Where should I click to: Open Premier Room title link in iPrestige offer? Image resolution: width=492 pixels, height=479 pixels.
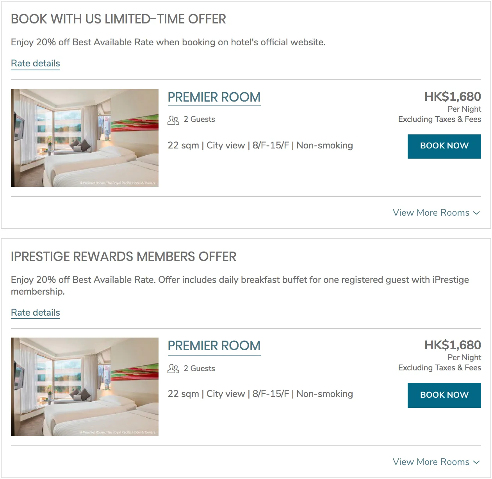[214, 346]
